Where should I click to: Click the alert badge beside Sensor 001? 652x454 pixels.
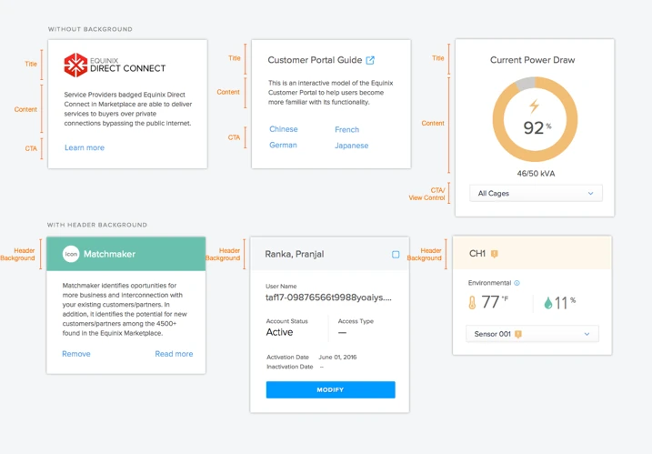click(518, 334)
